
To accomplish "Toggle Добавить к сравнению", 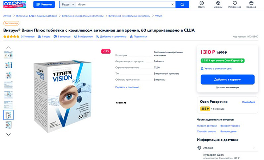I will tap(111, 36).
